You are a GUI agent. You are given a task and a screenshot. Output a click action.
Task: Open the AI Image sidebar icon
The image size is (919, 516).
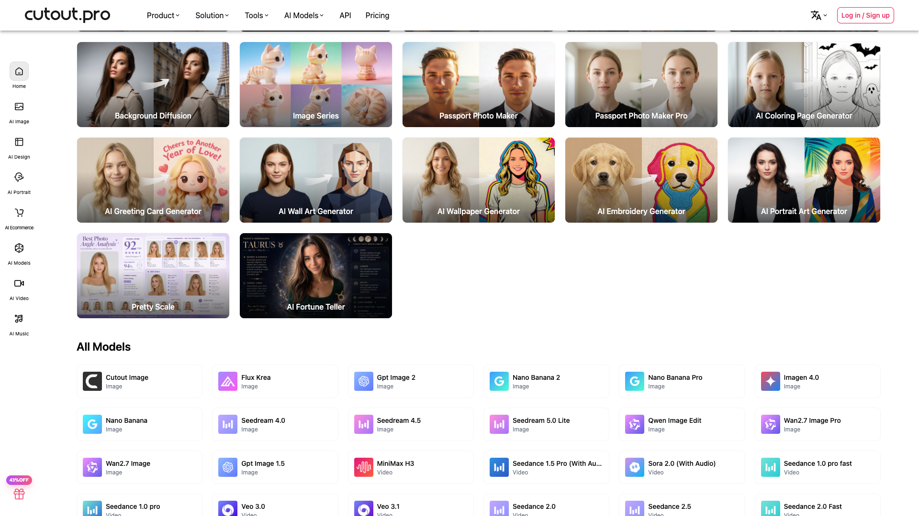coord(19,107)
